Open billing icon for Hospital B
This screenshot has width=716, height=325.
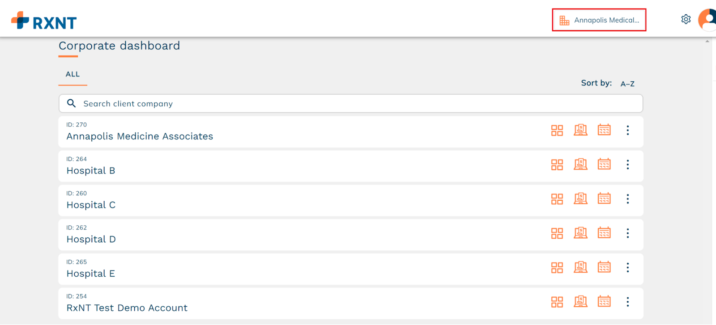[580, 165]
